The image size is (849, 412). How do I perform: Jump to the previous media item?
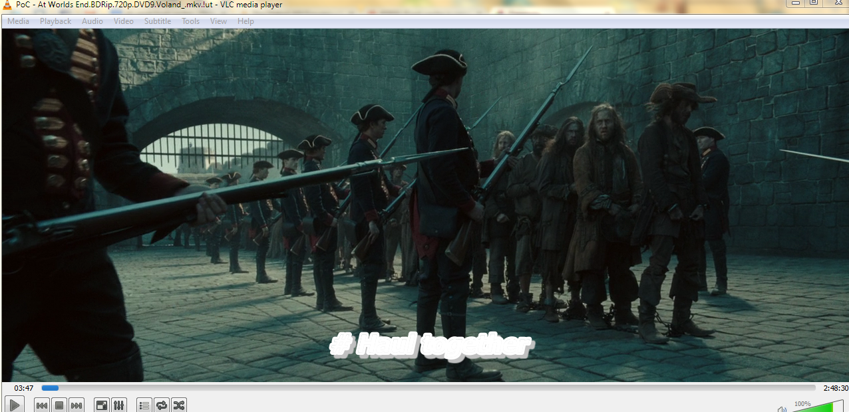pos(41,405)
